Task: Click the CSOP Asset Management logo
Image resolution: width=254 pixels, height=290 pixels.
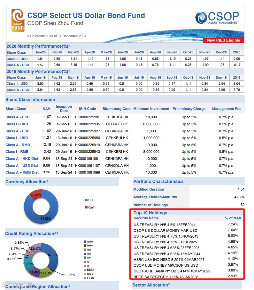Action: coord(217,18)
